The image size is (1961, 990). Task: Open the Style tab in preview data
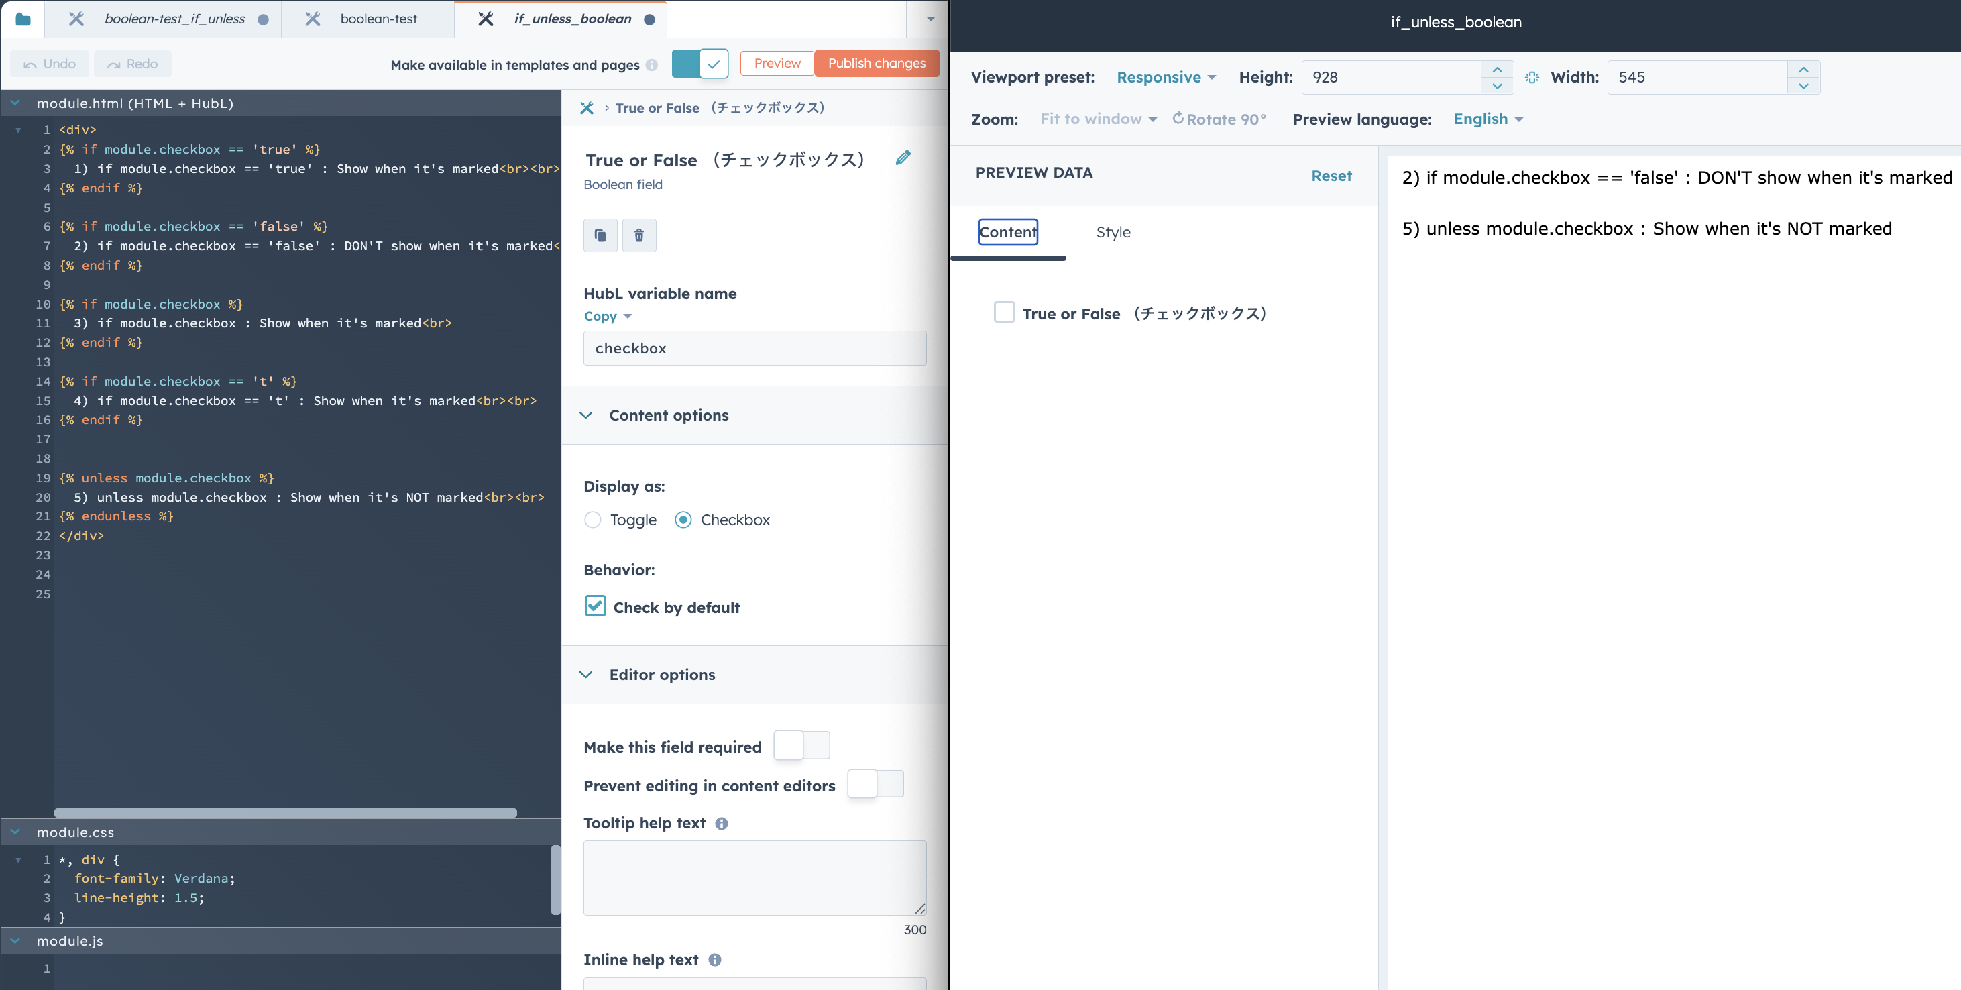(x=1113, y=232)
